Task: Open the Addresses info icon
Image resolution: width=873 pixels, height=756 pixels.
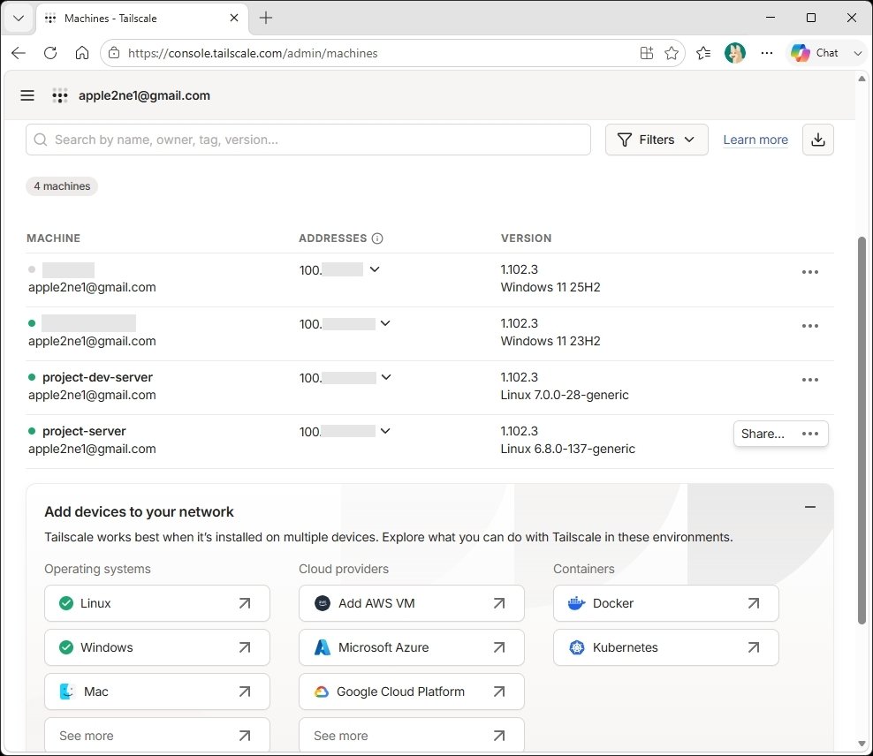Action: (x=377, y=238)
